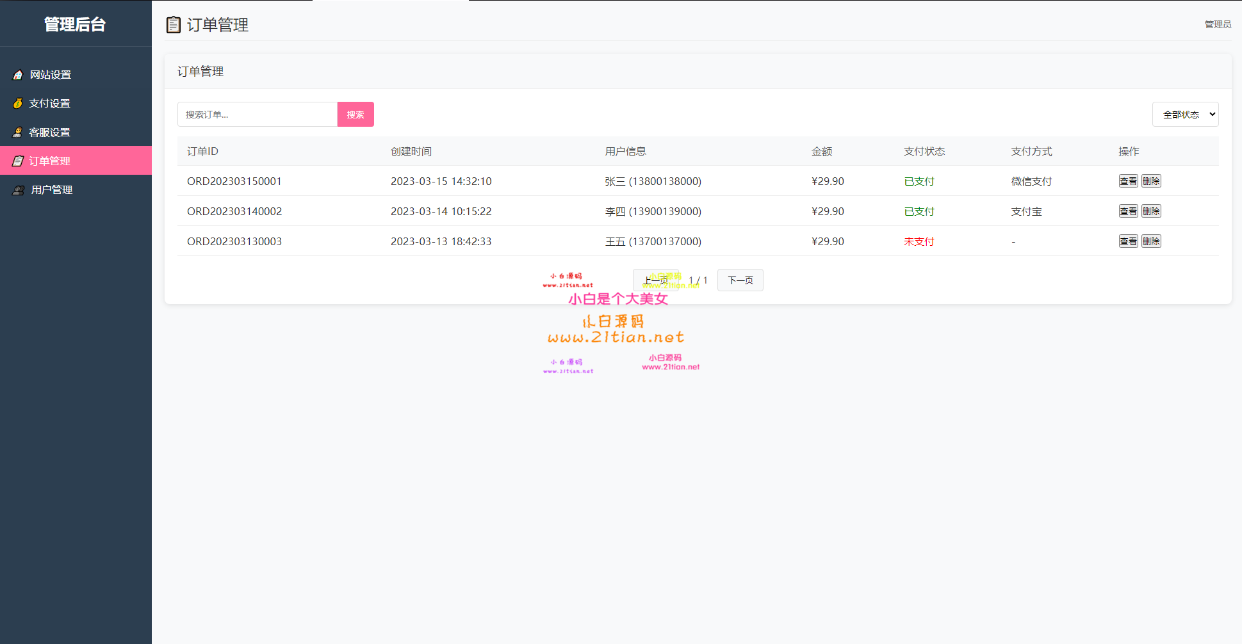Viewport: 1242px width, 644px height.
Task: Select the 网站设置 house icon in sidebar
Action: click(18, 74)
